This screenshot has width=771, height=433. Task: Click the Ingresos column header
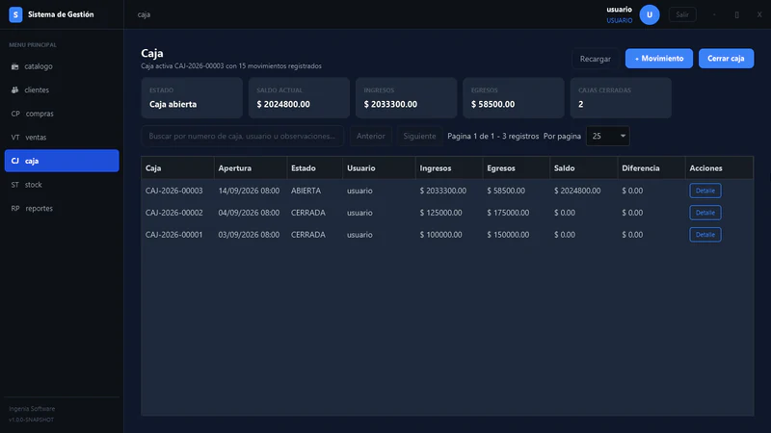coord(449,167)
